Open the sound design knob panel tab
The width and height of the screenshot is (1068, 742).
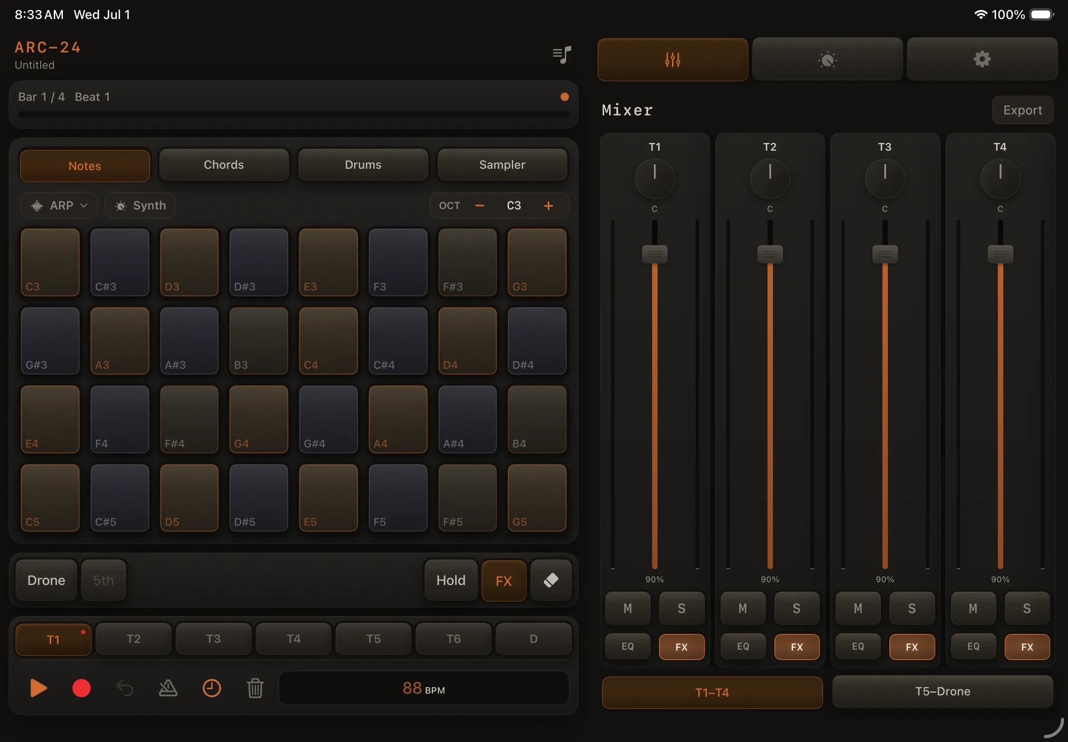(x=827, y=60)
